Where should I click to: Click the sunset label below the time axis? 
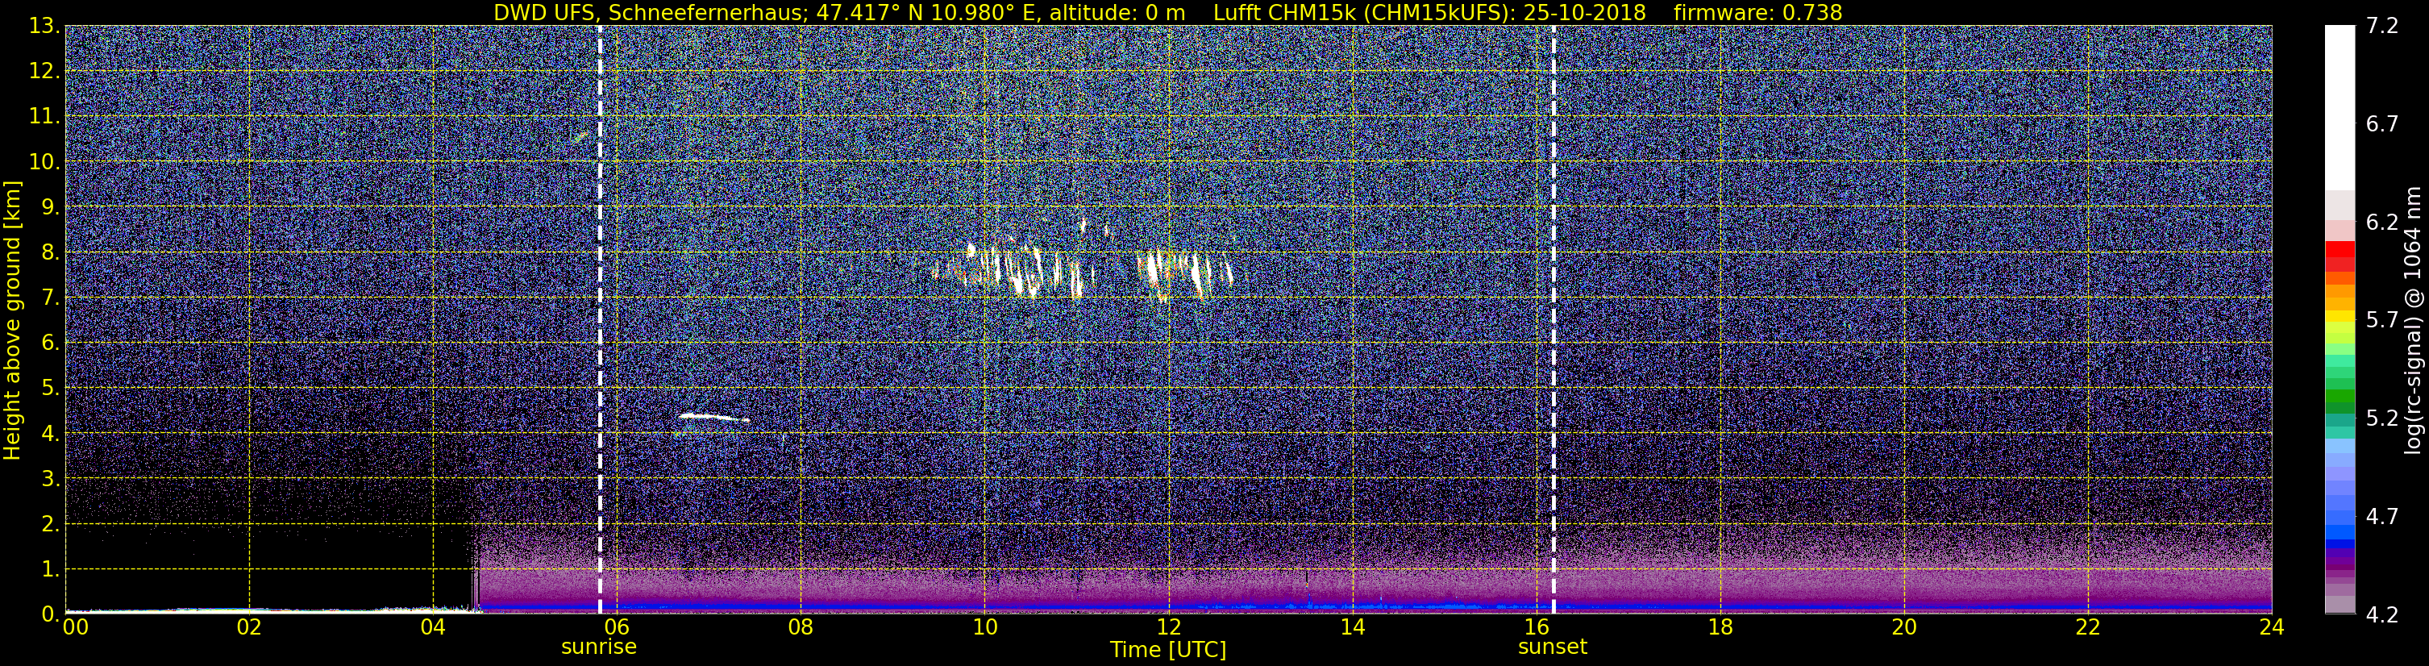1552,647
